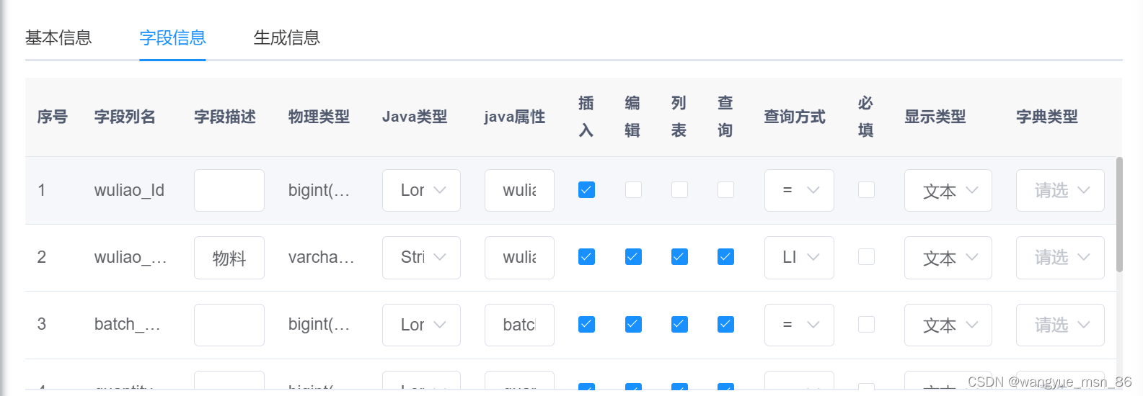1143x396 pixels.
Task: Click the 序号 column header
Action: [x=53, y=117]
